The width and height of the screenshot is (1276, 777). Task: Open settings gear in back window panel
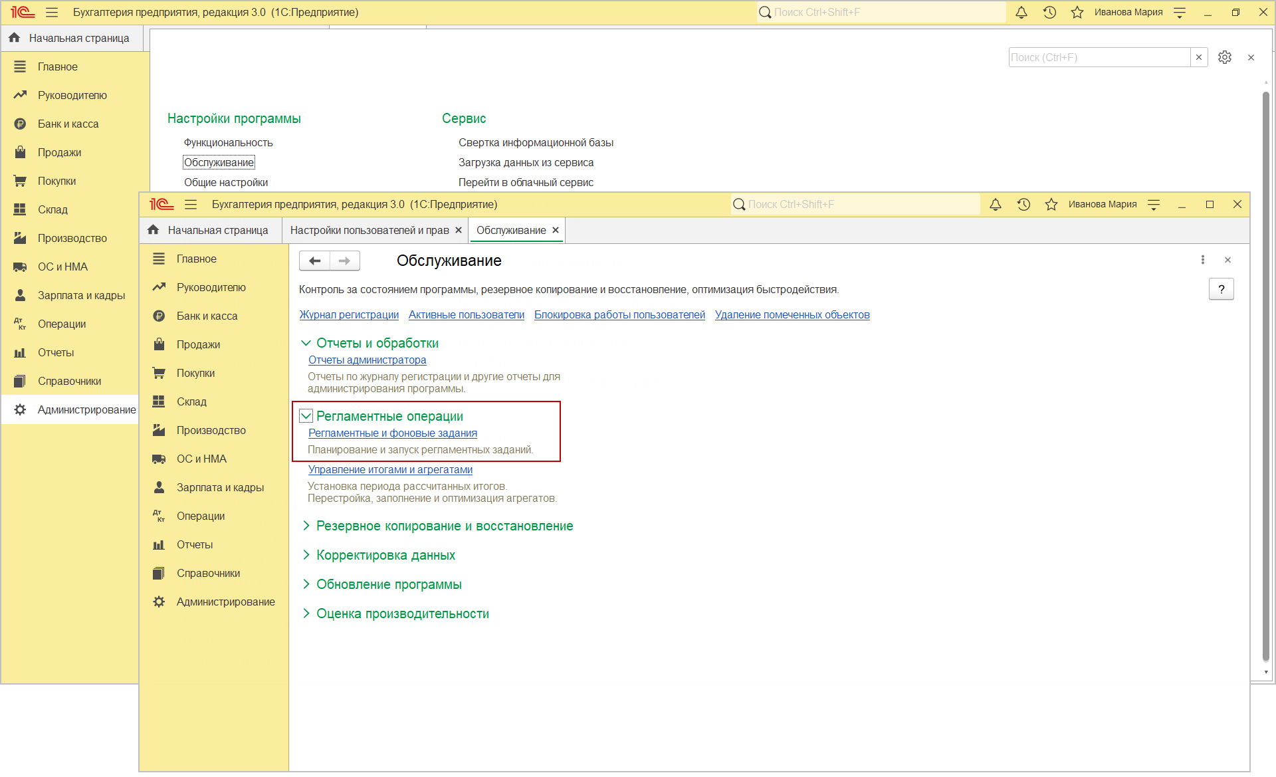(x=1225, y=57)
